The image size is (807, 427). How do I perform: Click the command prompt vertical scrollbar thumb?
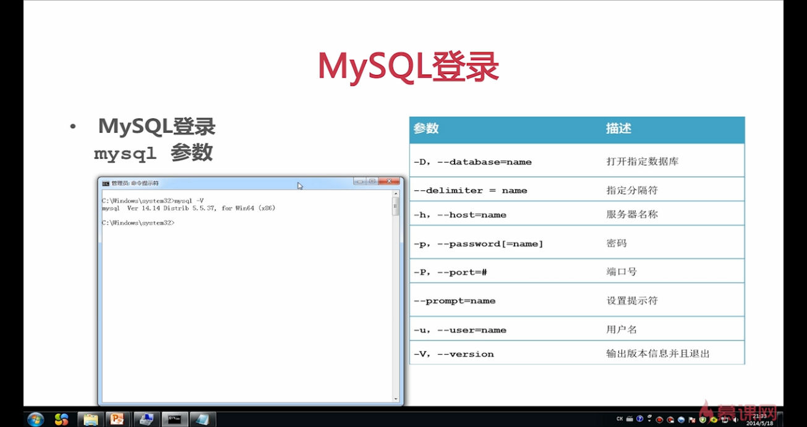click(x=396, y=207)
